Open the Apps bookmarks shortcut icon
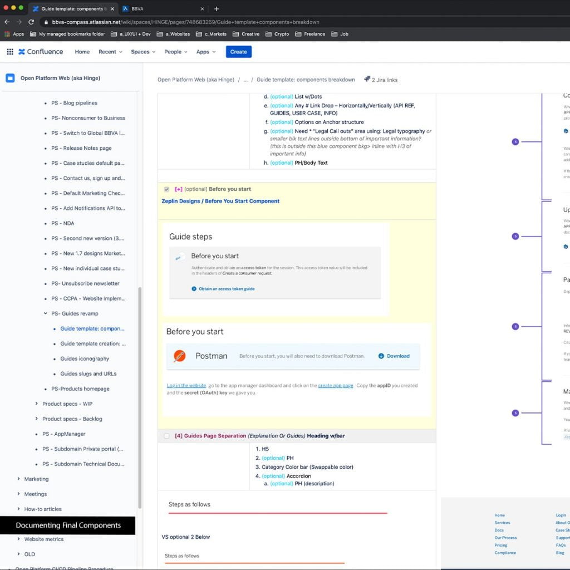 [x=7, y=34]
